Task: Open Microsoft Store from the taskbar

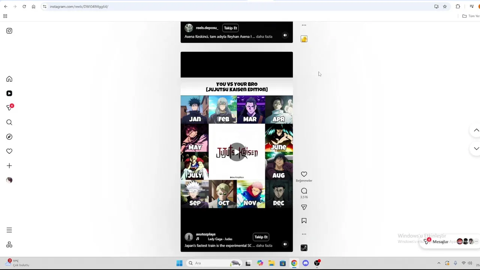Action: (283, 263)
